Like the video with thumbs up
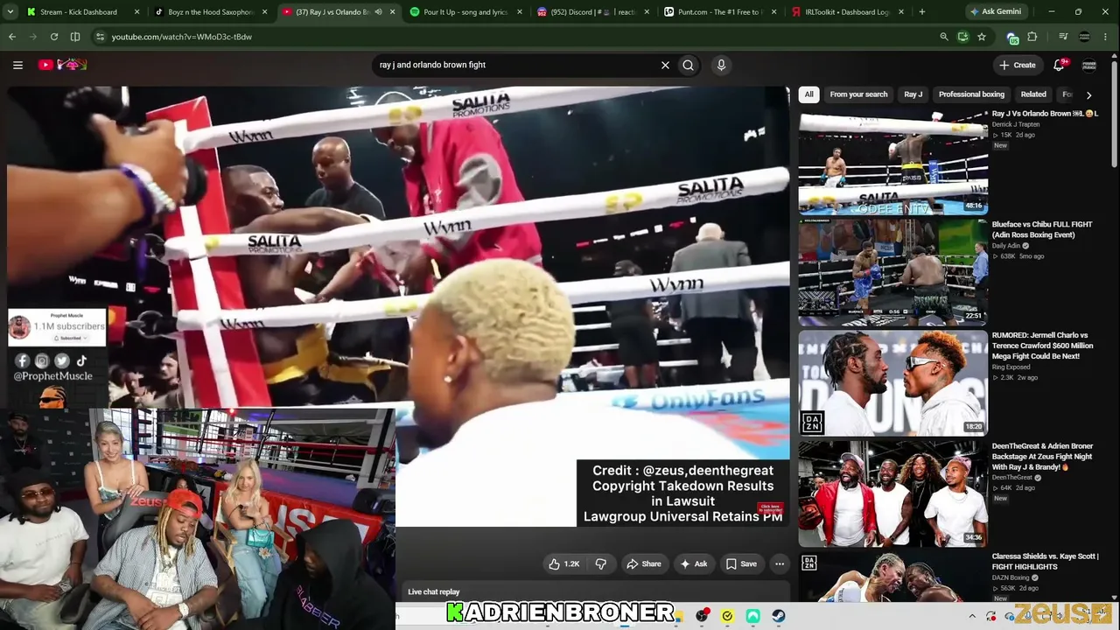The height and width of the screenshot is (630, 1120). pyautogui.click(x=563, y=564)
